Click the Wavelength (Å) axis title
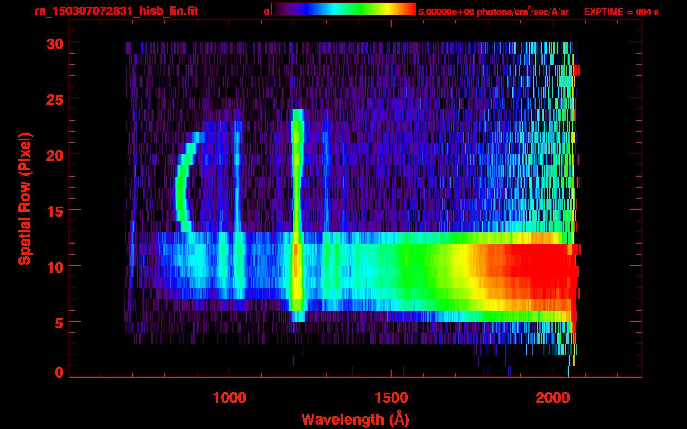This screenshot has width=687, height=429. tap(355, 419)
